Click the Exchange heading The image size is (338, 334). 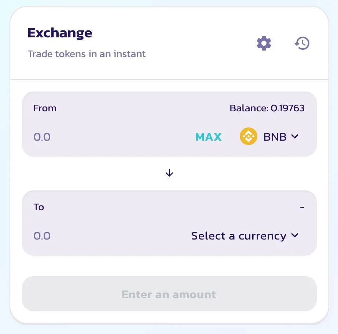(x=60, y=33)
